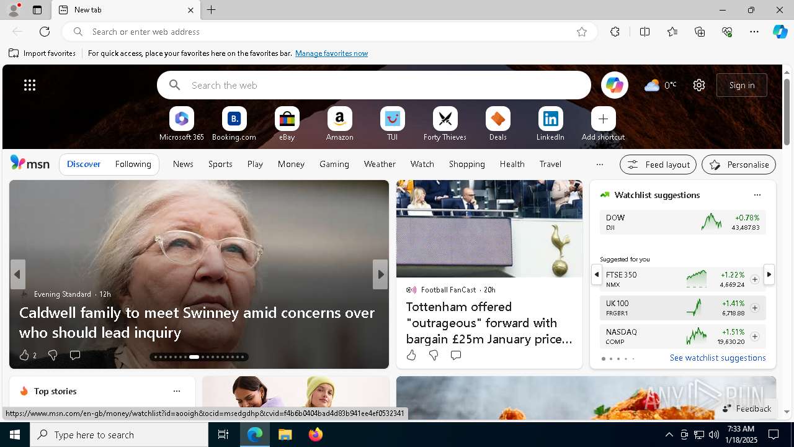
Task: Add FTSE 350 to watchlist
Action: 754,279
